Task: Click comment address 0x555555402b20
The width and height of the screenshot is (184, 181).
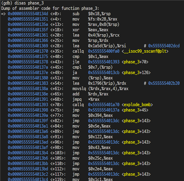Action: [164, 83]
